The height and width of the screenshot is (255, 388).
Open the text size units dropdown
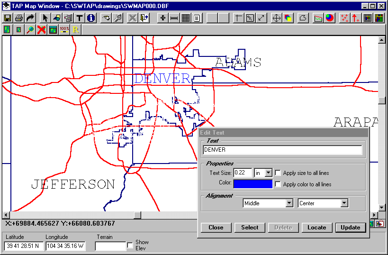point(269,173)
